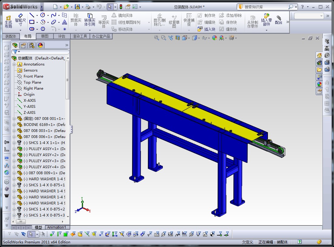The image size is (334, 247).
Task: Open the ConfigurationManager panel tab
Action: coord(32,45)
